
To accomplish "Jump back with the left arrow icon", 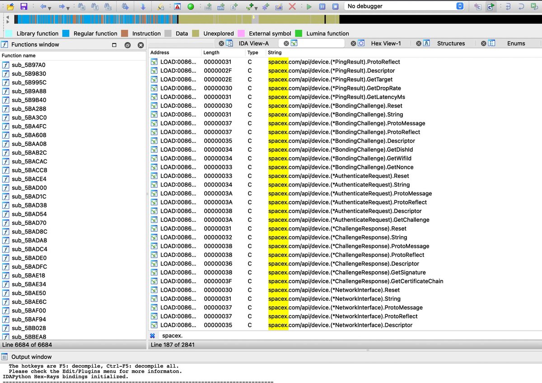I will coord(43,7).
